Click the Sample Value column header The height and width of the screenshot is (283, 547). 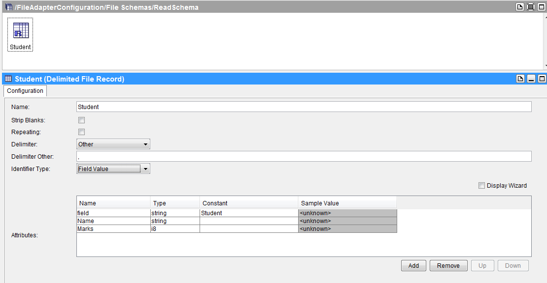tap(347, 203)
